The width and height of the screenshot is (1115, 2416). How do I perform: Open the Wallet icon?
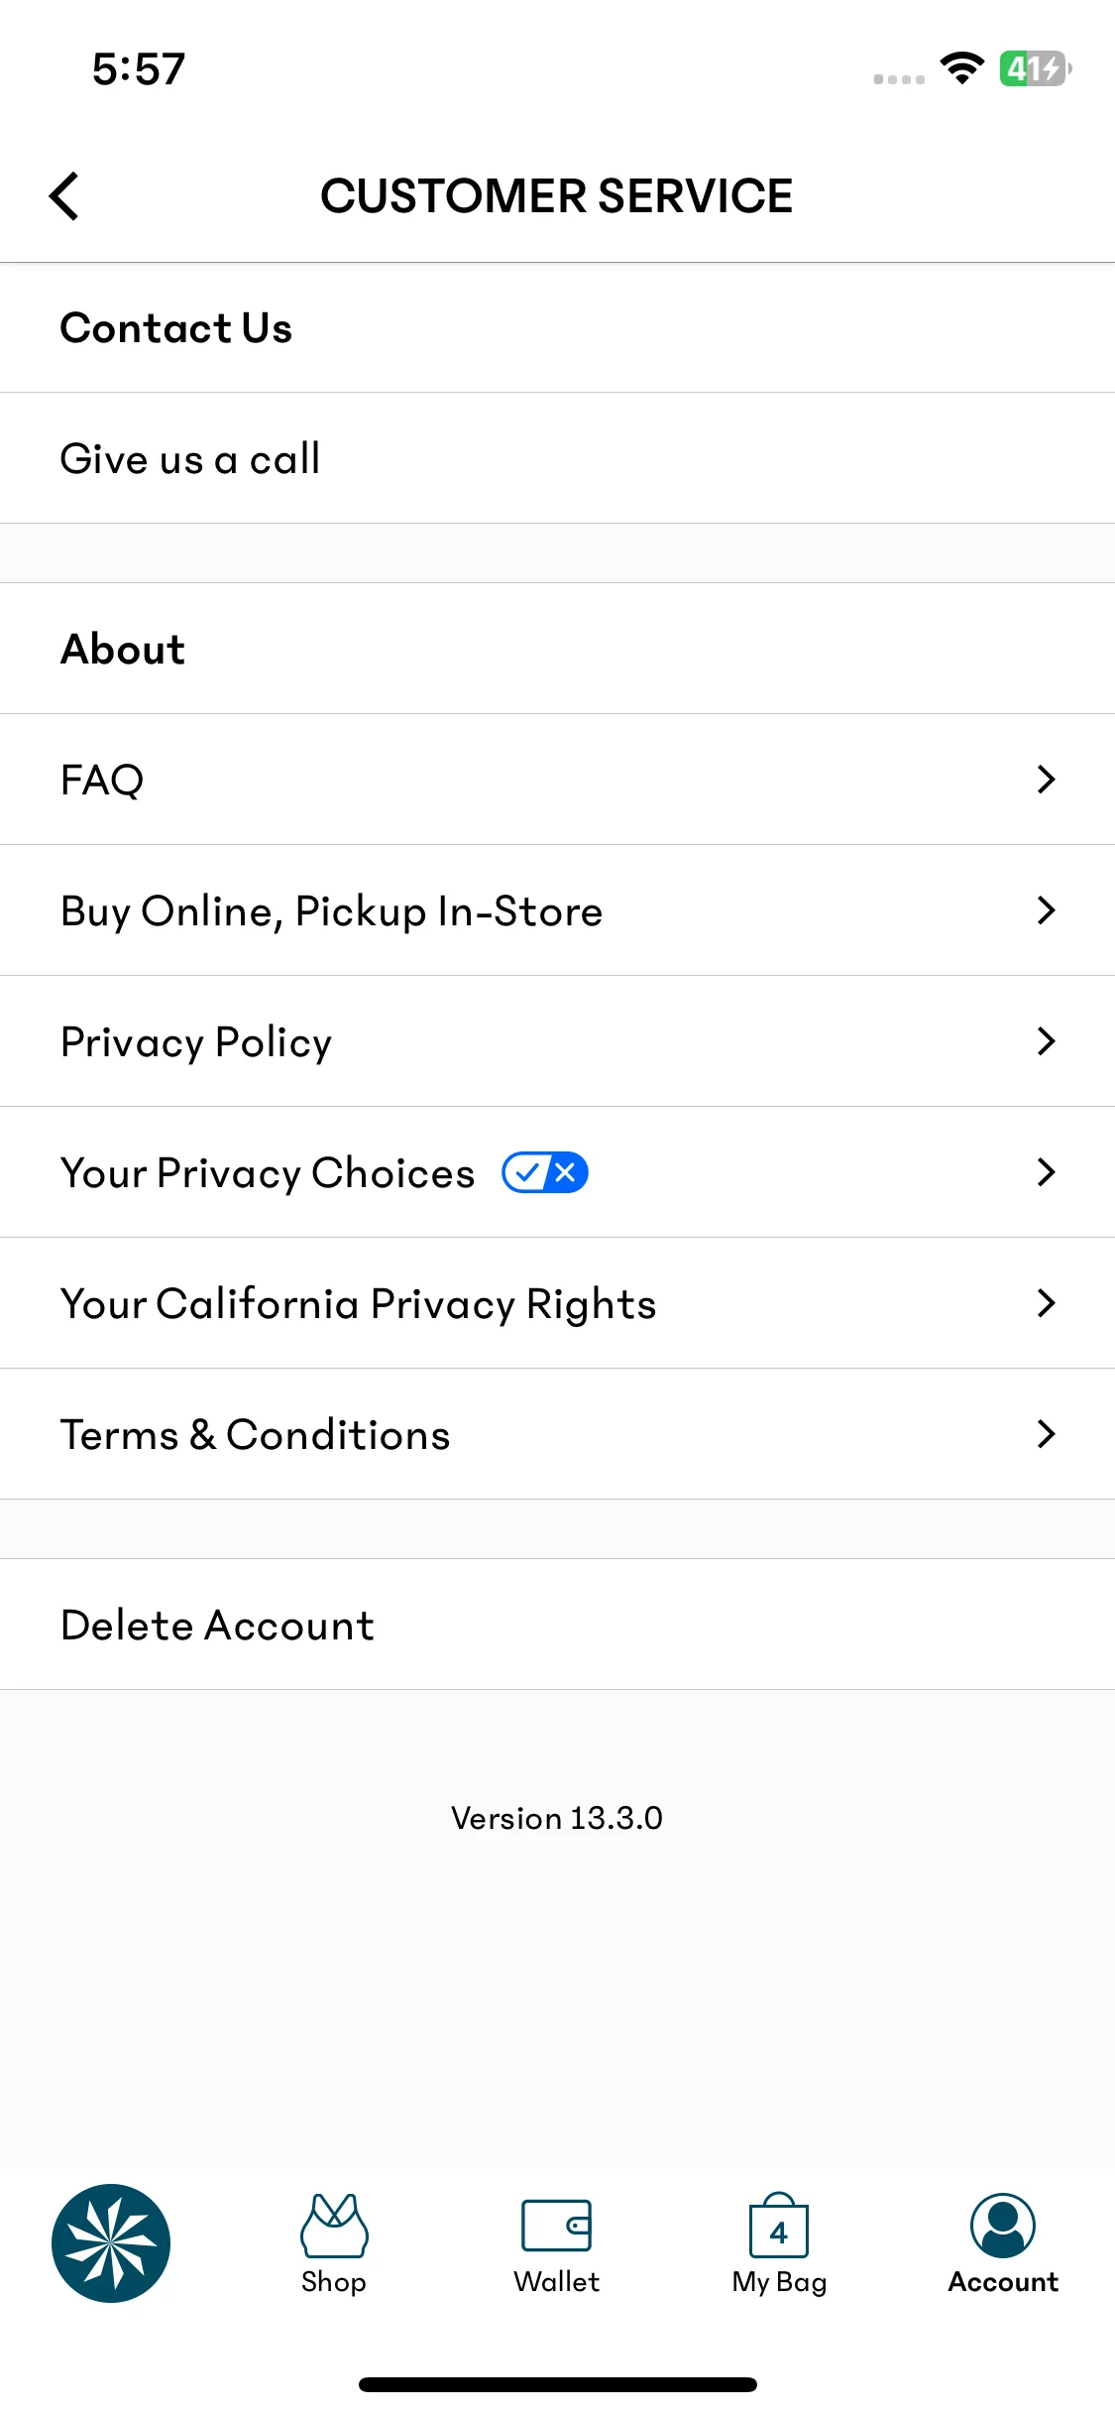click(556, 2226)
